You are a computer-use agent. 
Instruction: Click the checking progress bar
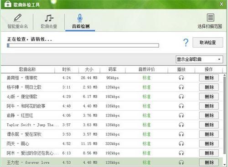pyautogui.click(x=83, y=45)
